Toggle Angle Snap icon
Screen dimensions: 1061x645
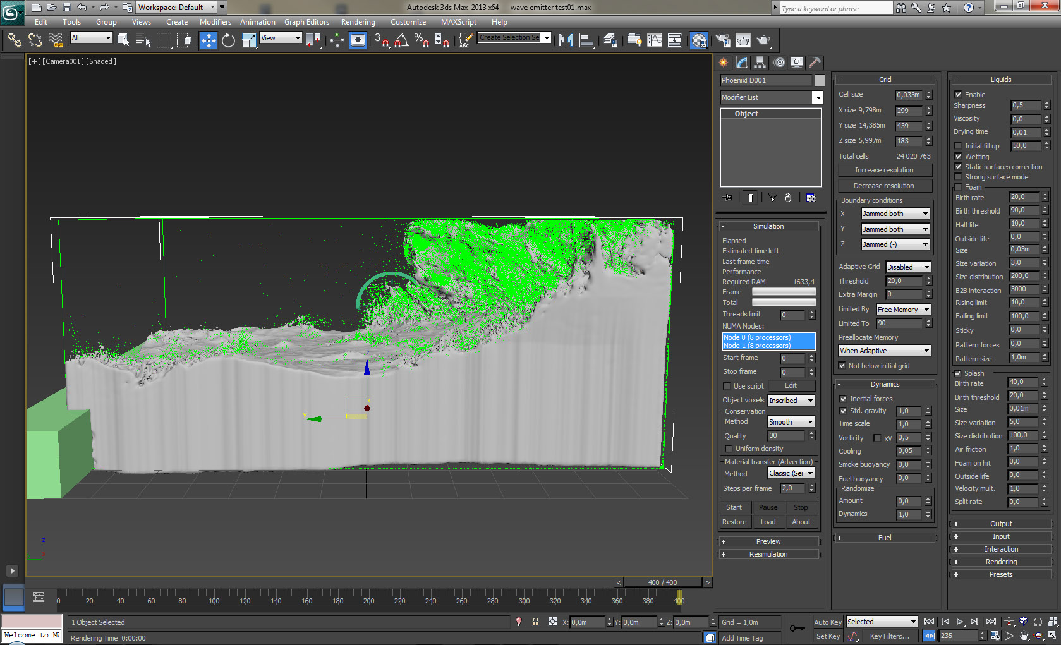(401, 40)
